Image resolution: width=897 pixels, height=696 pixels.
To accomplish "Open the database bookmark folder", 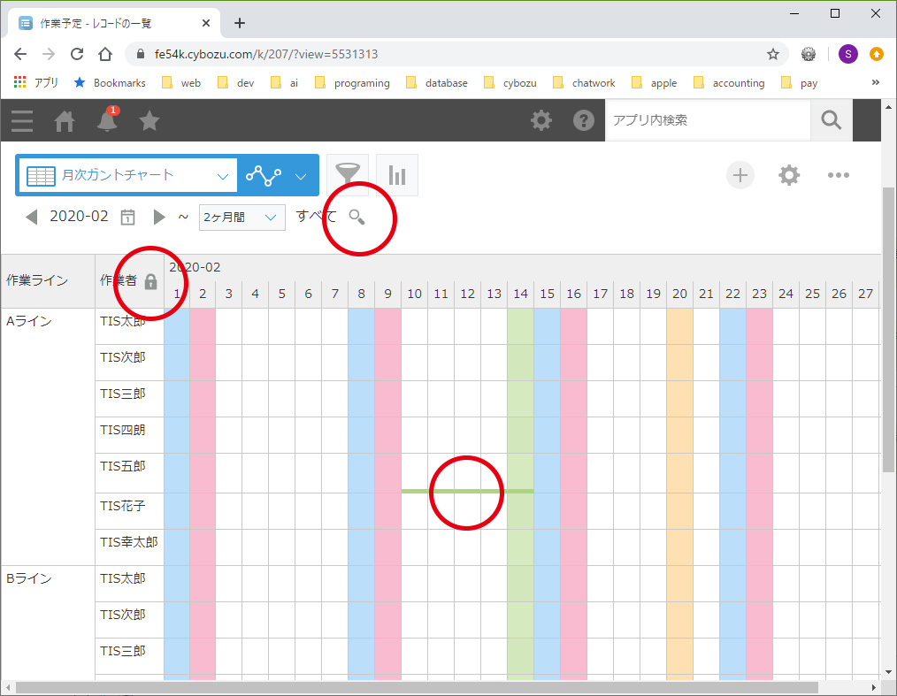I will pos(437,83).
